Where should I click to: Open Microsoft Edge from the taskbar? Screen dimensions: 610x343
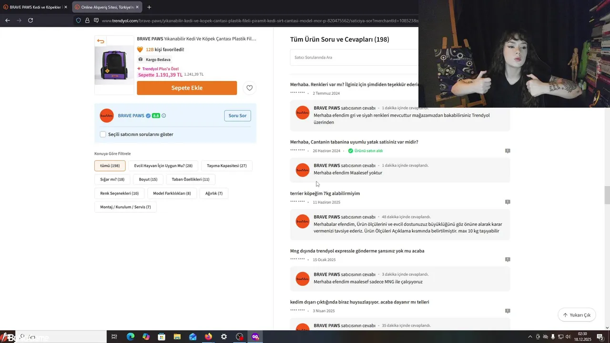point(131,337)
